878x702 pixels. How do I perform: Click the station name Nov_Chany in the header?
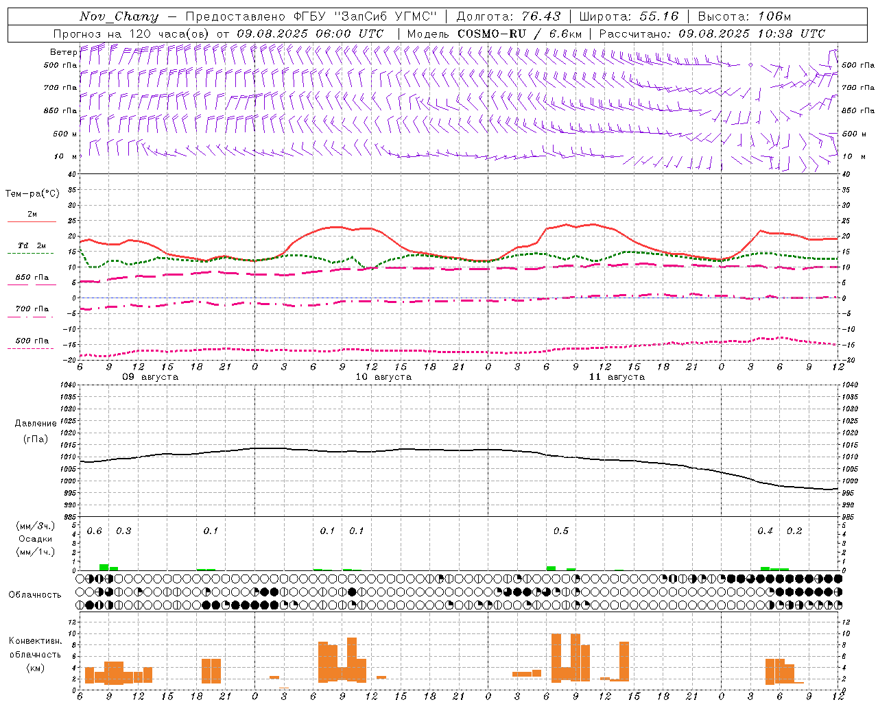[119, 17]
